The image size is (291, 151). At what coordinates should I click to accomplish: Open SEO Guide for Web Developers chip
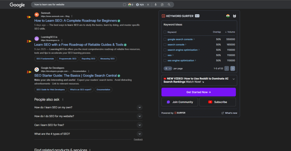(x=51, y=90)
